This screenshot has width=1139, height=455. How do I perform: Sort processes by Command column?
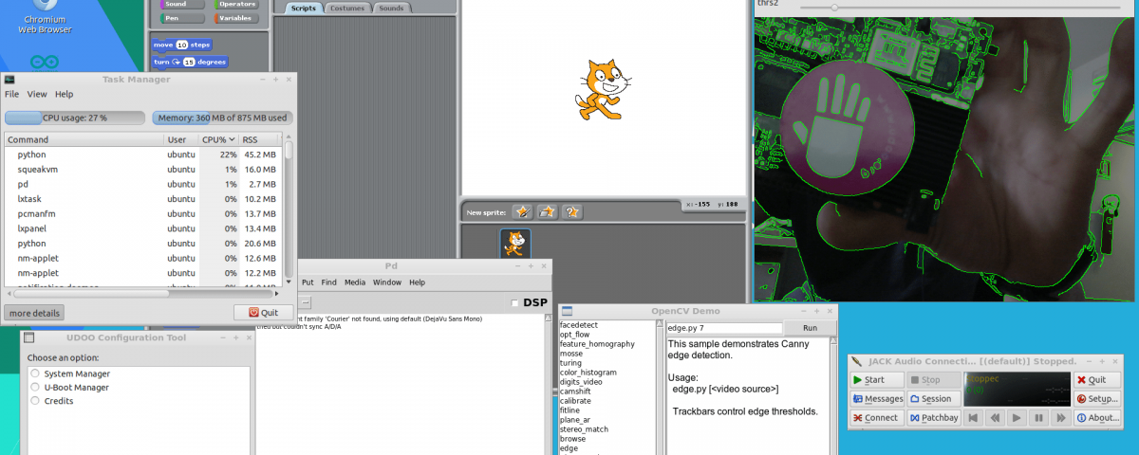[84, 139]
